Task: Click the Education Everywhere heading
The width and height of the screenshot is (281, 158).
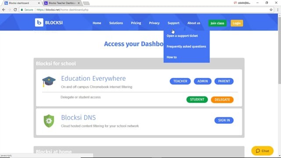Action: point(94,79)
